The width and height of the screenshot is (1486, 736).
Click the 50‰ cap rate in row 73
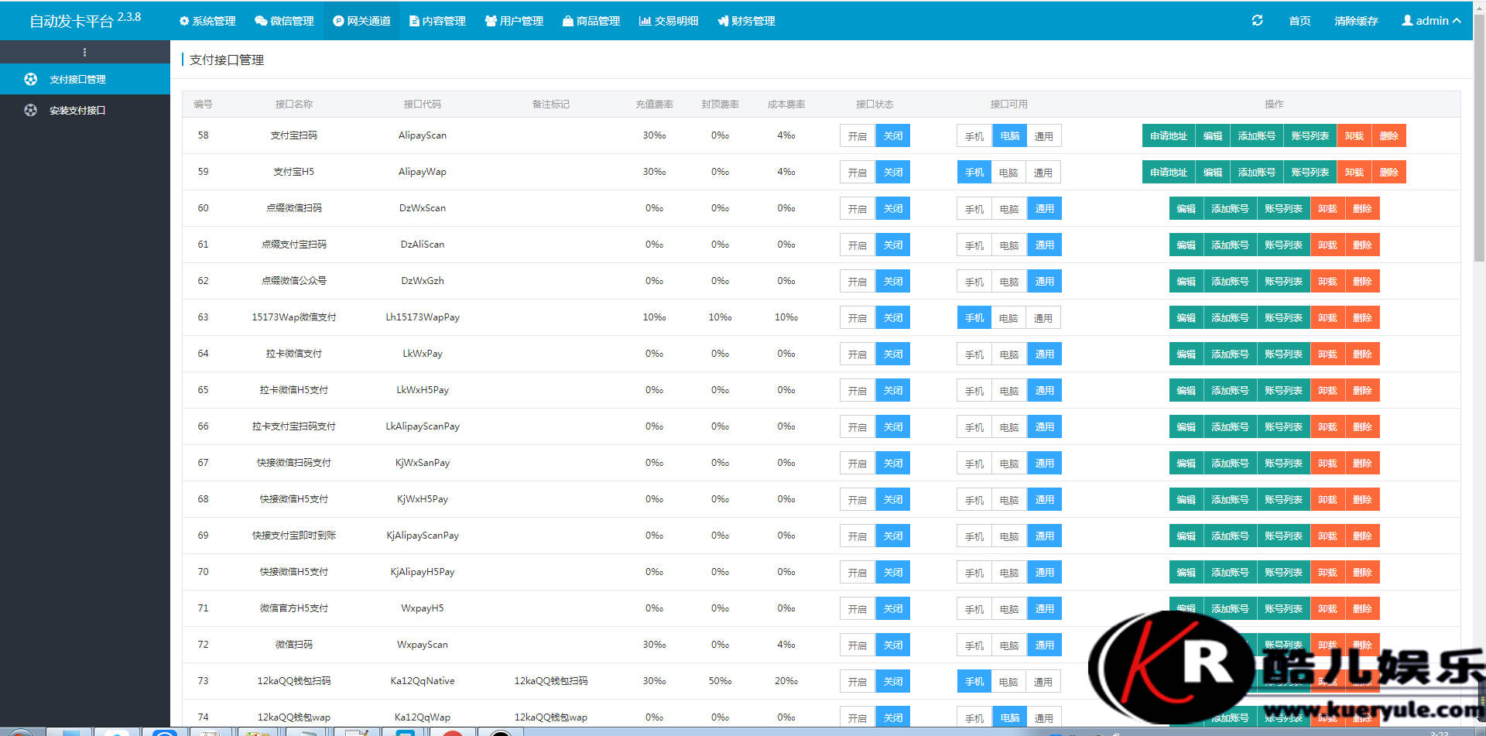[720, 681]
